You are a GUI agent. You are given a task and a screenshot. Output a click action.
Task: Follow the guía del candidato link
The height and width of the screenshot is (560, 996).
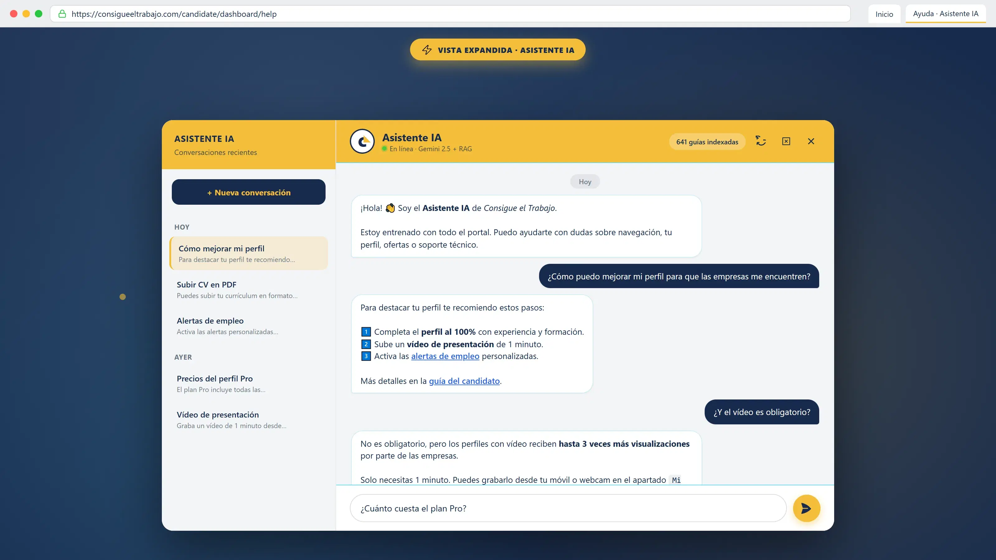[x=464, y=381]
